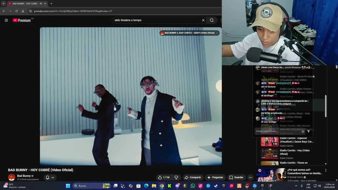Open Bad Bunny channel avatar

pos(12,177)
